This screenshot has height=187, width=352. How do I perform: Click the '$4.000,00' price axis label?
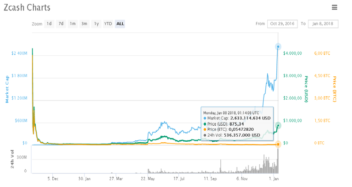(x=292, y=53)
